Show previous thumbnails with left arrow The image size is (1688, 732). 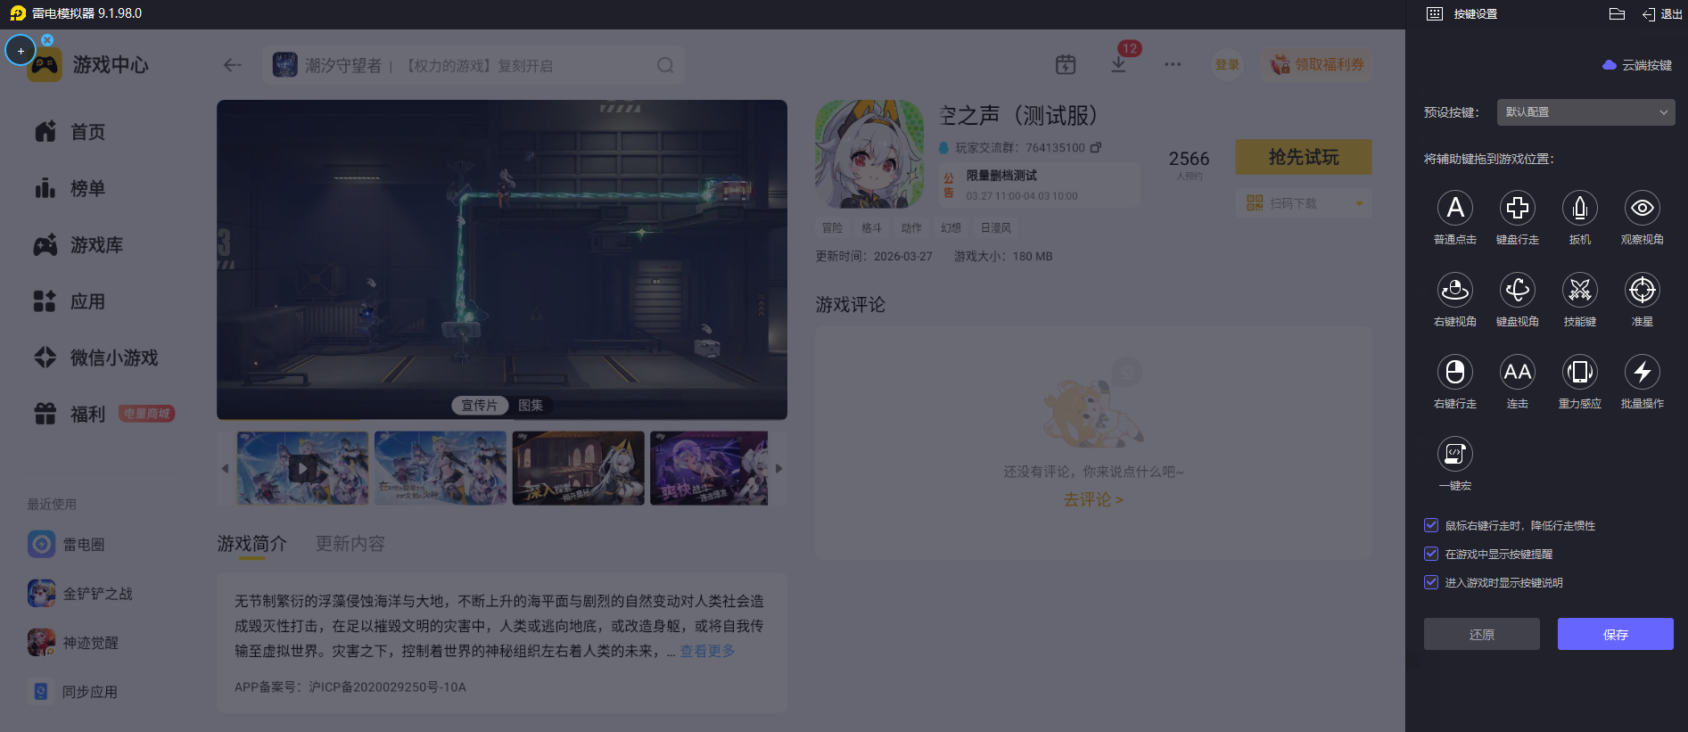coord(225,468)
